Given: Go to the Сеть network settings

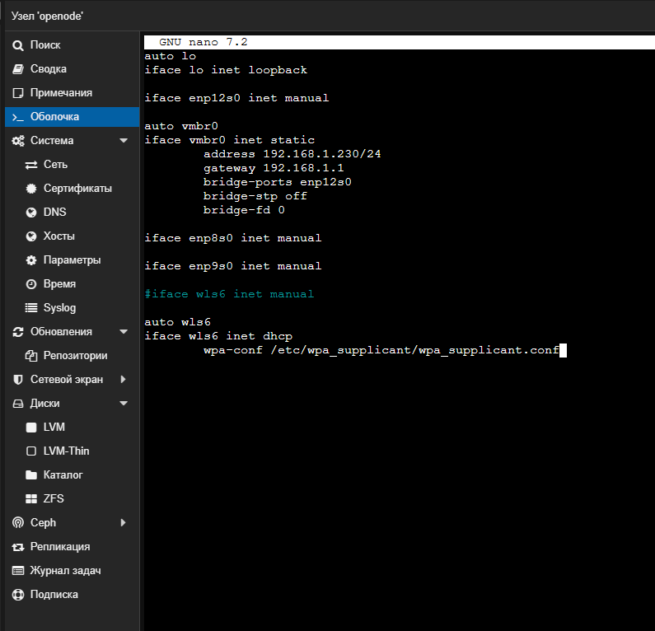Looking at the screenshot, I should pyautogui.click(x=55, y=165).
